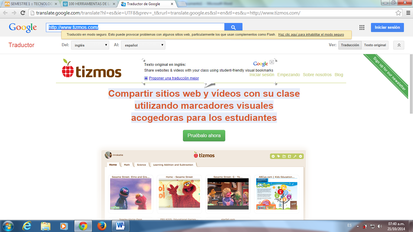
Task: Click the Windows Start button
Action: [8, 226]
